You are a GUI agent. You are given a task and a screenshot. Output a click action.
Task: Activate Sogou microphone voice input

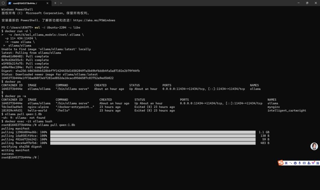(x=300, y=163)
